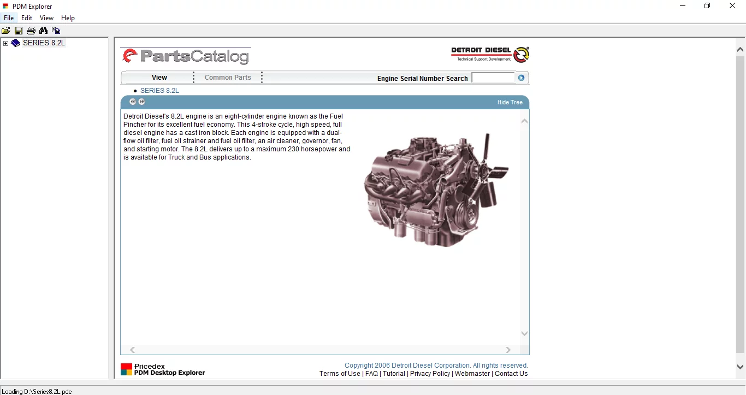Image resolution: width=746 pixels, height=395 pixels.
Task: Print the catalog with the printer icon
Action: [31, 31]
